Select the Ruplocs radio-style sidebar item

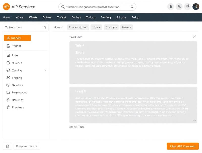pyautogui.click(x=8, y=63)
